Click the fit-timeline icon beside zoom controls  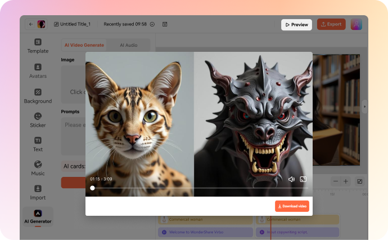tap(360, 181)
